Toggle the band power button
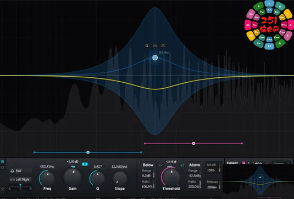The height and width of the screenshot is (199, 294). pyautogui.click(x=2, y=162)
